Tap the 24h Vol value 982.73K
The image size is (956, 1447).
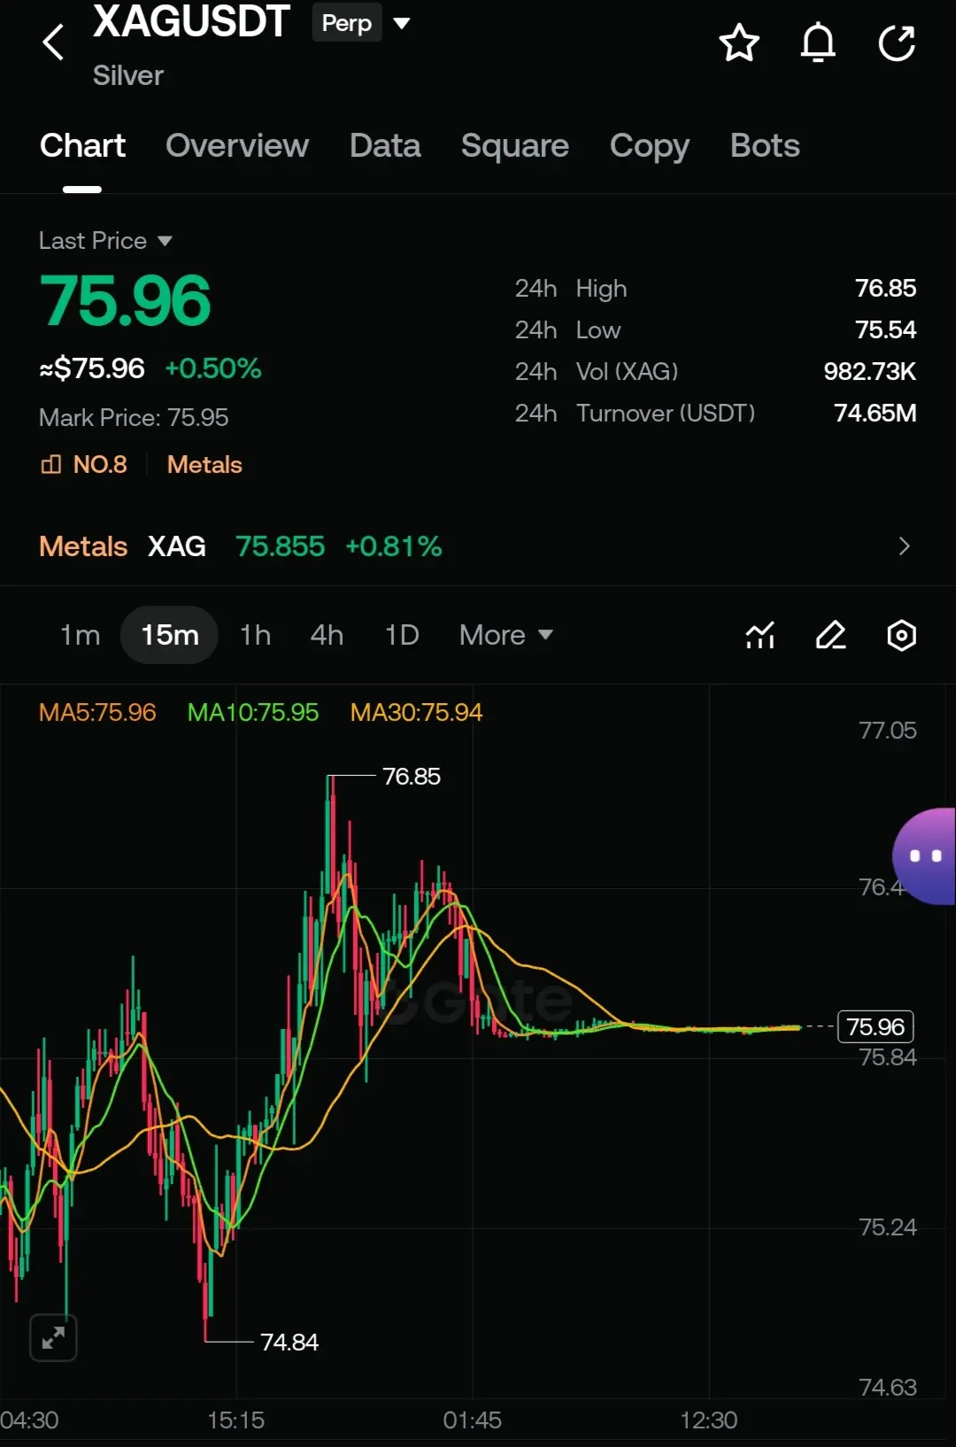pyautogui.click(x=870, y=371)
